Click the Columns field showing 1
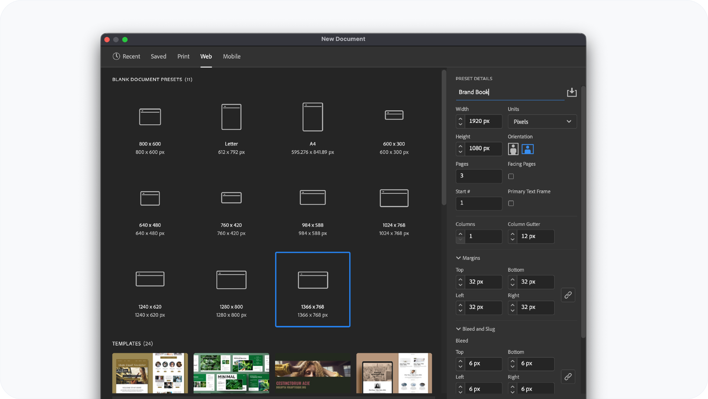 point(483,237)
